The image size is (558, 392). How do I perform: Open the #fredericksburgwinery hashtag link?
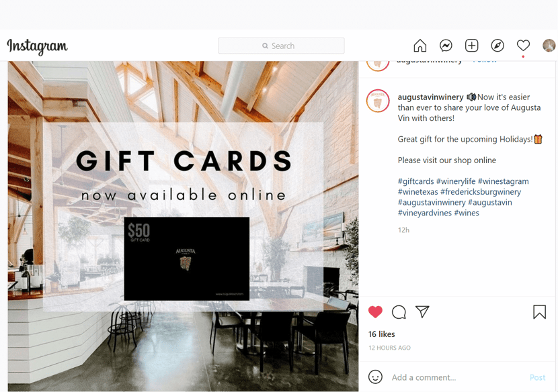481,192
